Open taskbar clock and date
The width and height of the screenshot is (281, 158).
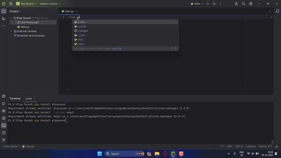(267, 154)
